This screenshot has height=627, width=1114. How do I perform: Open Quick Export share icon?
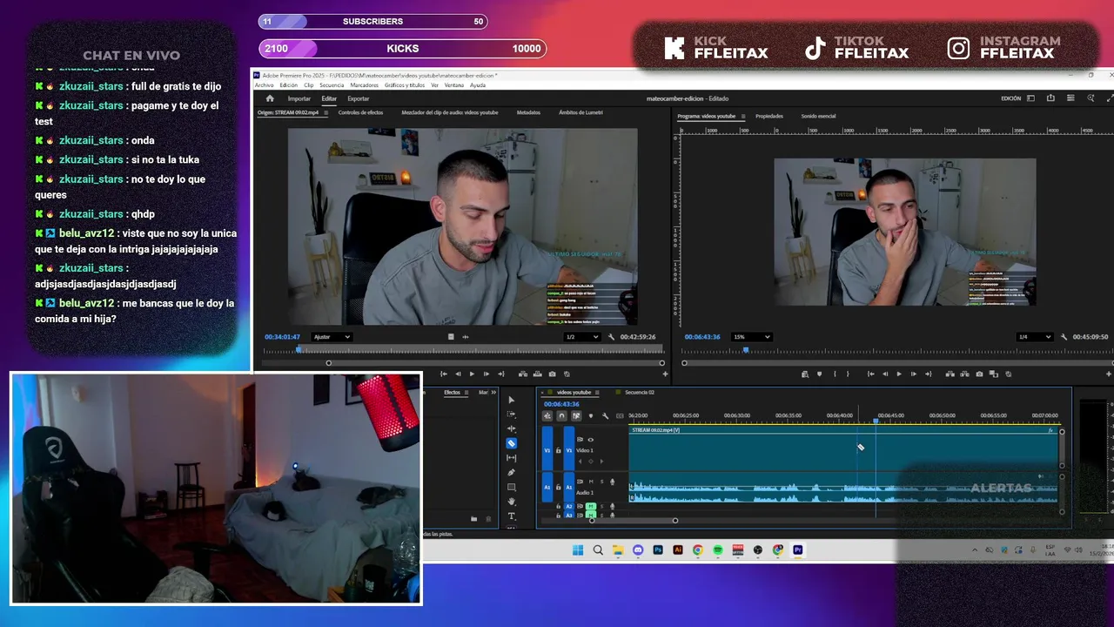1050,98
